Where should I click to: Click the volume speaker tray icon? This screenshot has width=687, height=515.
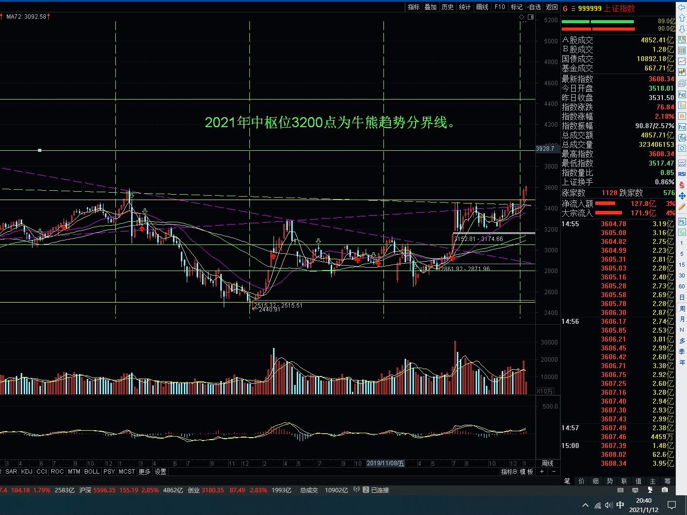pos(609,505)
